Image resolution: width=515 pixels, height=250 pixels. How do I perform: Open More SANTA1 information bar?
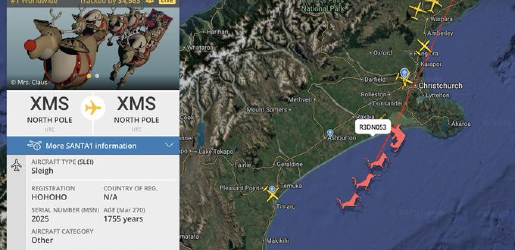pyautogui.click(x=93, y=146)
